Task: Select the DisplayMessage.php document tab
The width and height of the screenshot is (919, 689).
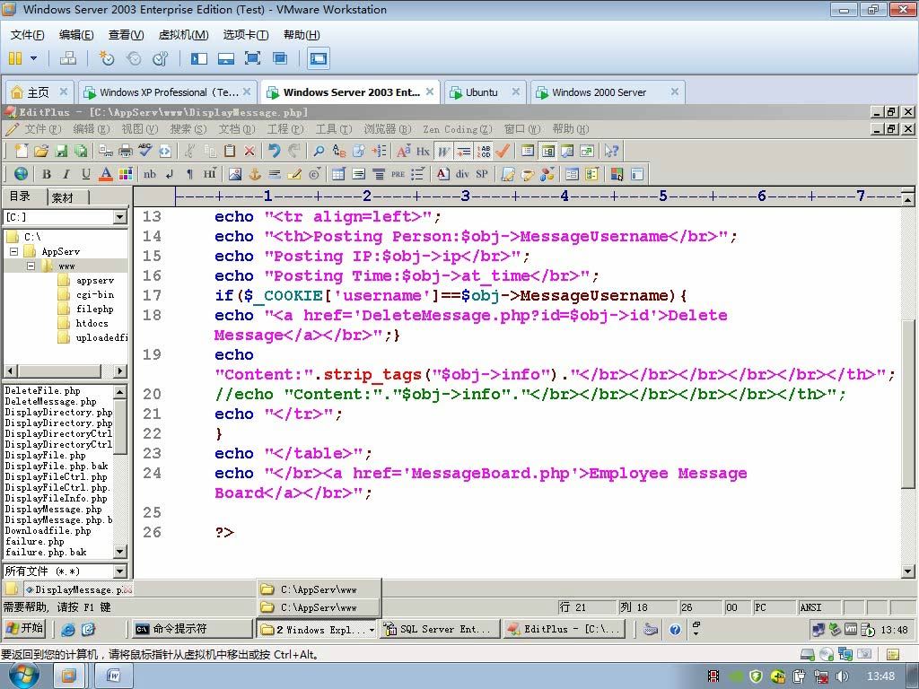Action: (76, 589)
